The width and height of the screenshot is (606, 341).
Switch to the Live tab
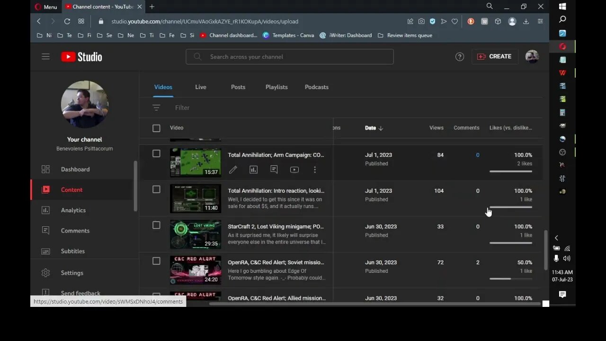[x=201, y=87]
